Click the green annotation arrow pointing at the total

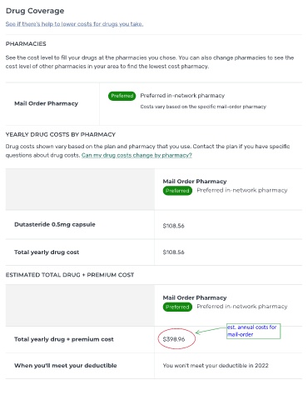pyautogui.click(x=211, y=330)
